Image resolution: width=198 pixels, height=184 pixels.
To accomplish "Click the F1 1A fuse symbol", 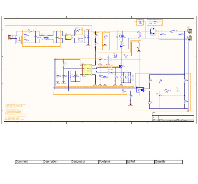I will click(x=30, y=31).
